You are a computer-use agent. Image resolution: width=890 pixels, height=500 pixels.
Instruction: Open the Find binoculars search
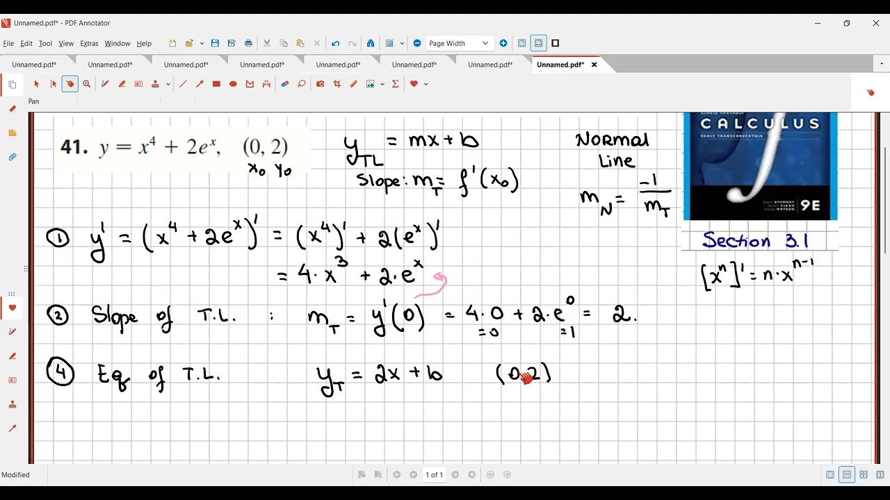pyautogui.click(x=370, y=43)
